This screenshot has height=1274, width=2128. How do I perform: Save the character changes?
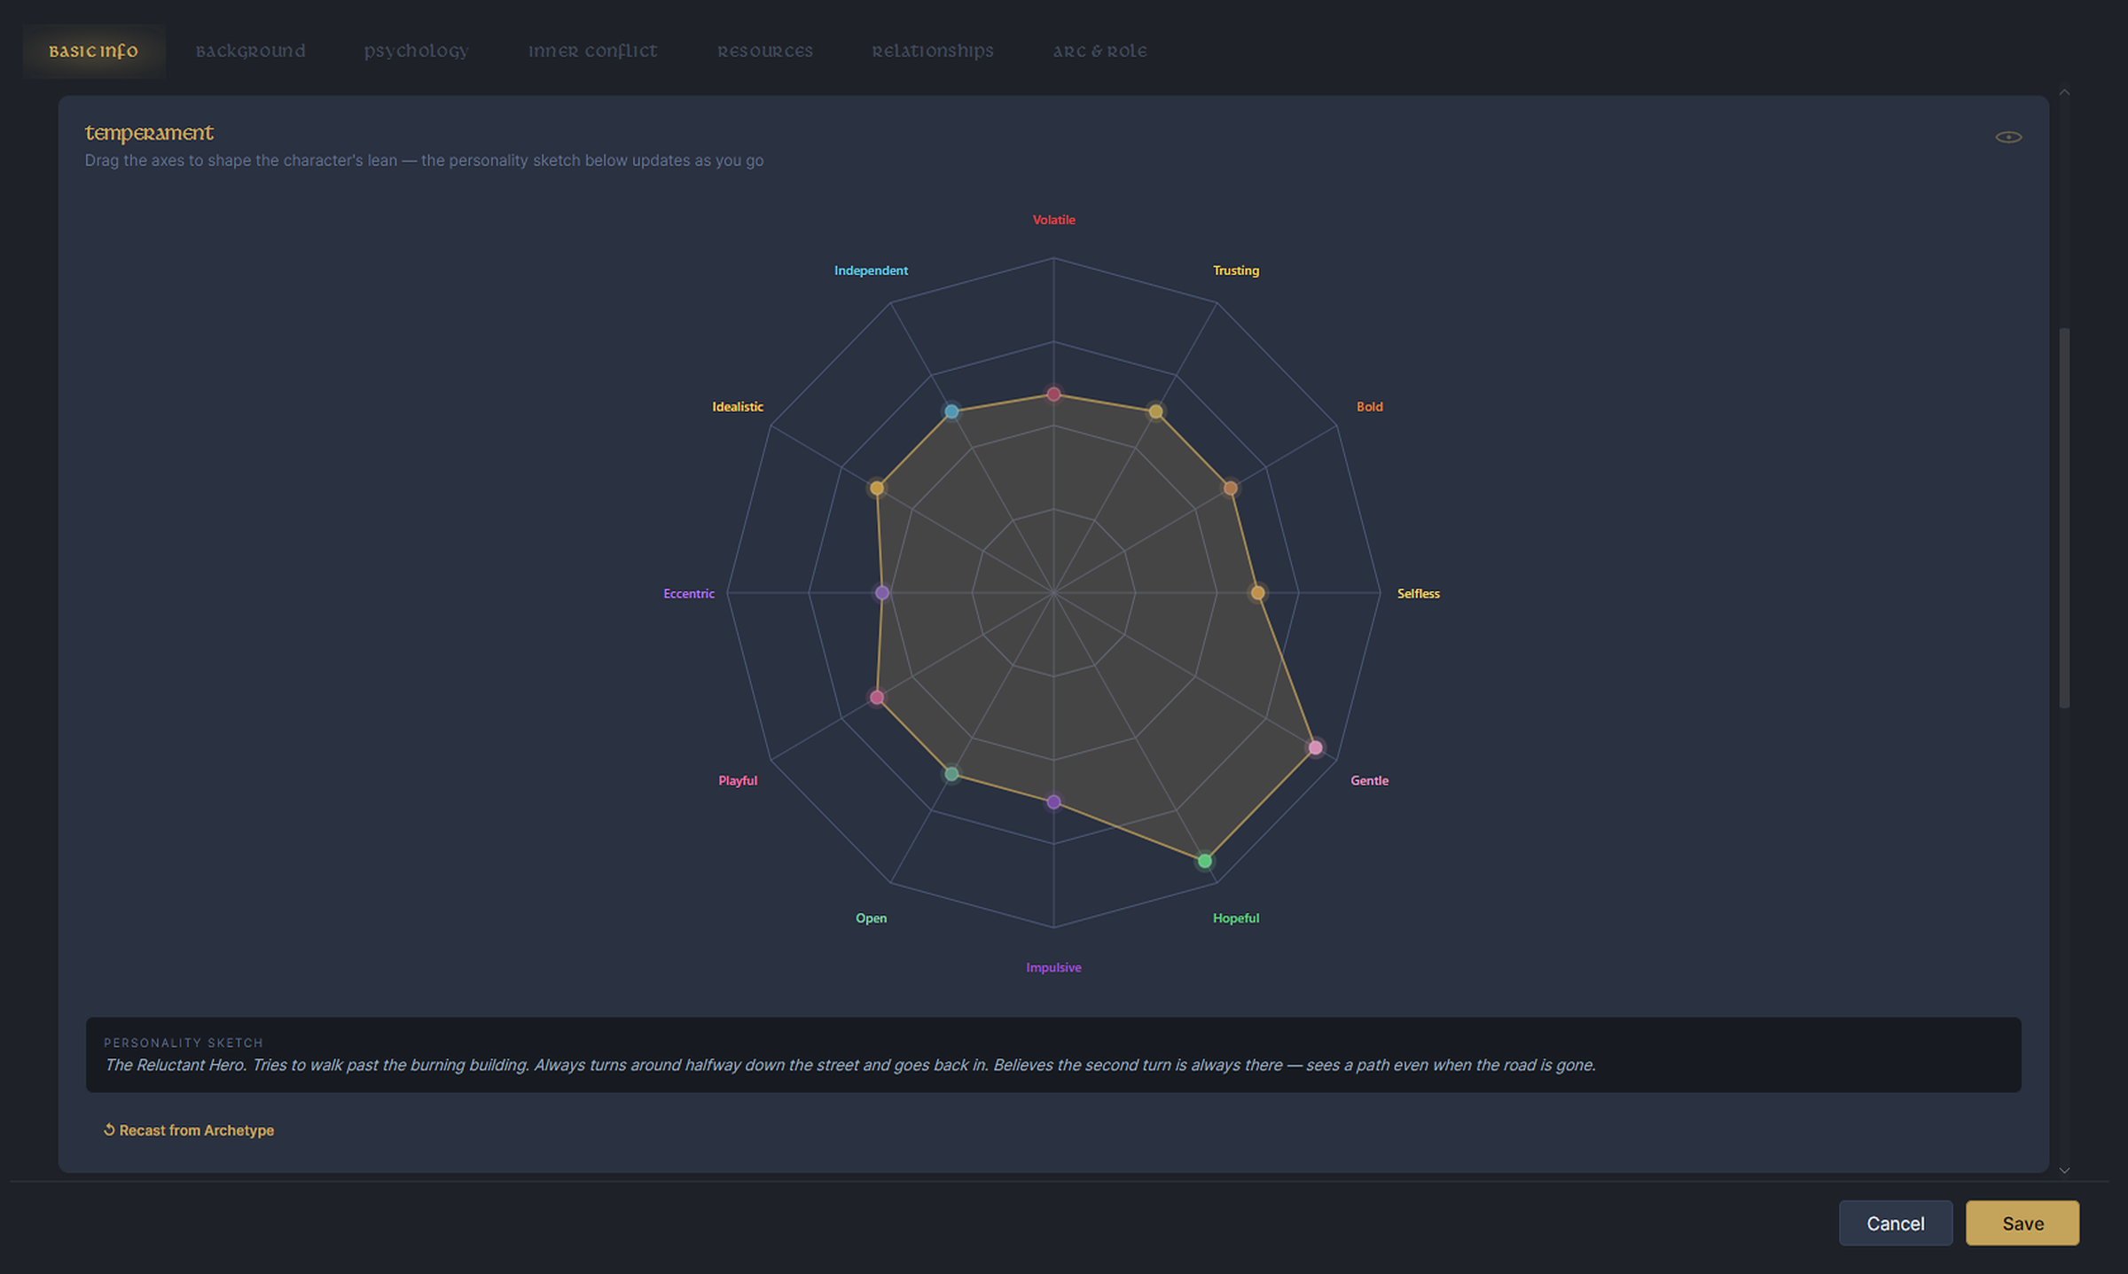pos(2022,1223)
